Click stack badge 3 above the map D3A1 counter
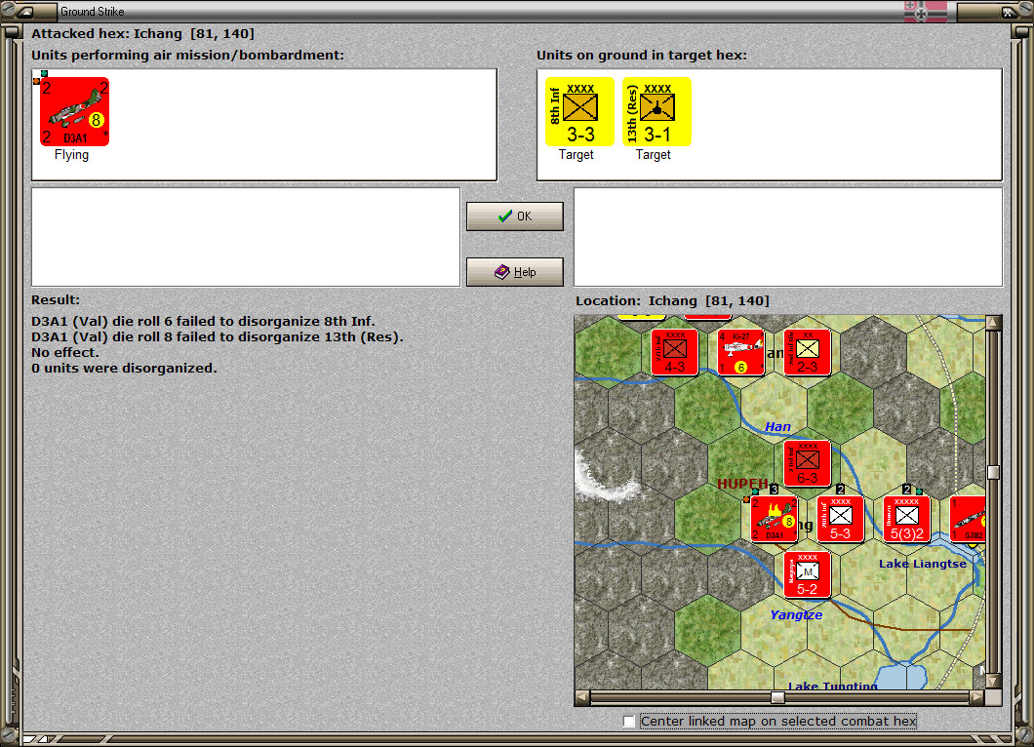The width and height of the screenshot is (1034, 747). (x=775, y=490)
